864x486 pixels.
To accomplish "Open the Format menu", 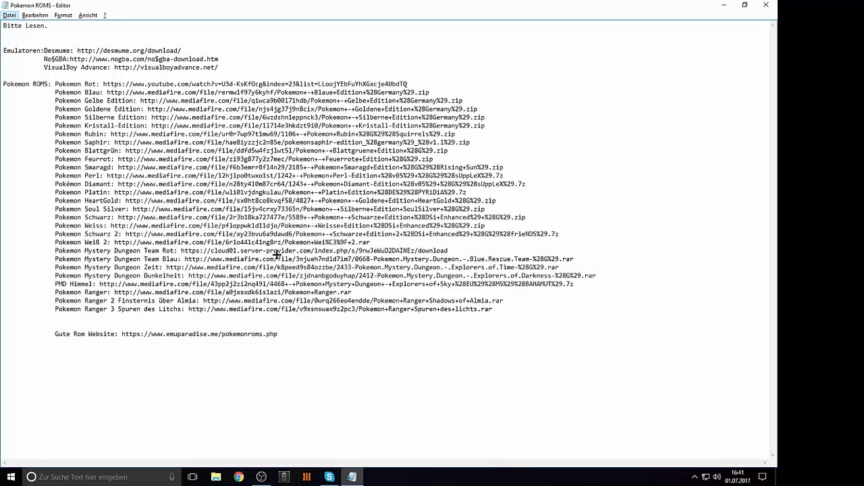I will point(63,15).
